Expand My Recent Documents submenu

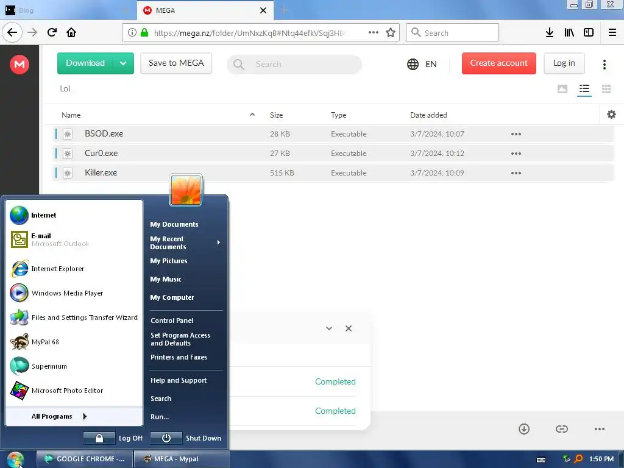click(219, 243)
